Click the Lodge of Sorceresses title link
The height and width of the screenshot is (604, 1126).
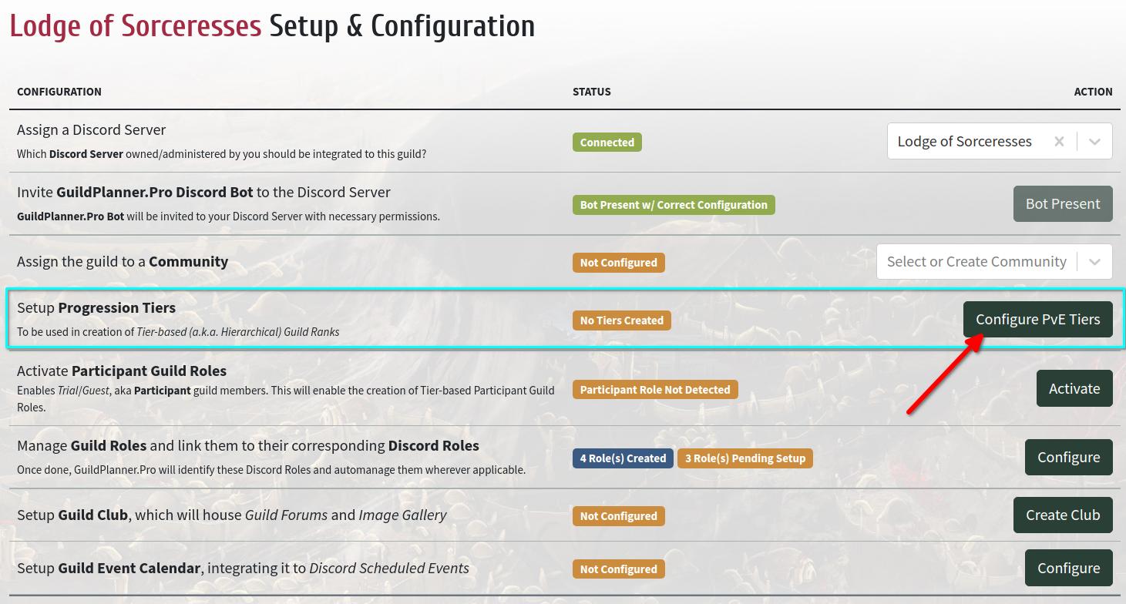pos(136,26)
